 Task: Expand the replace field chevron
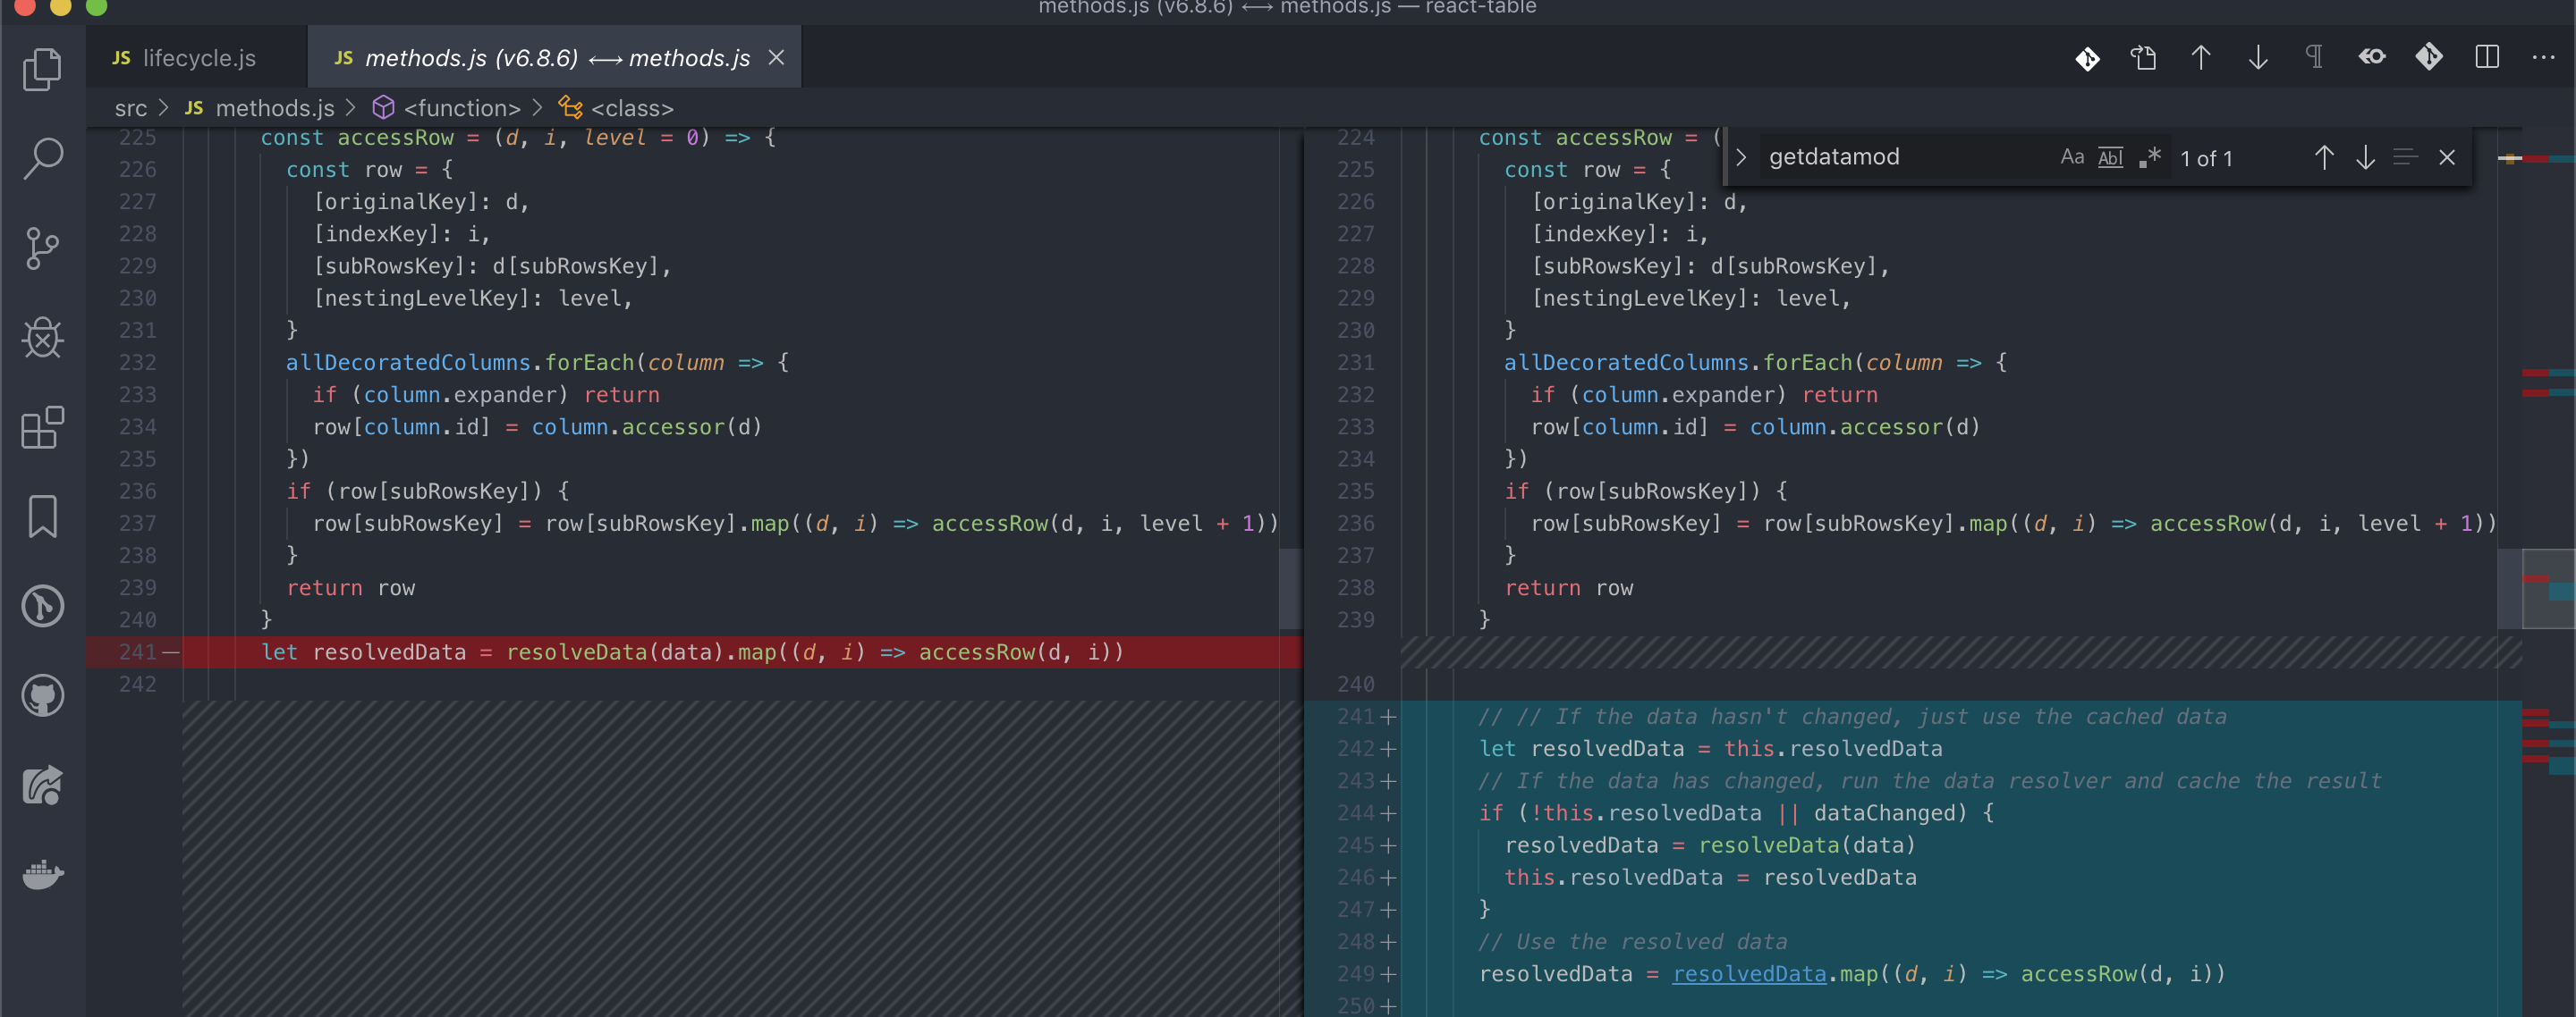tap(1741, 157)
